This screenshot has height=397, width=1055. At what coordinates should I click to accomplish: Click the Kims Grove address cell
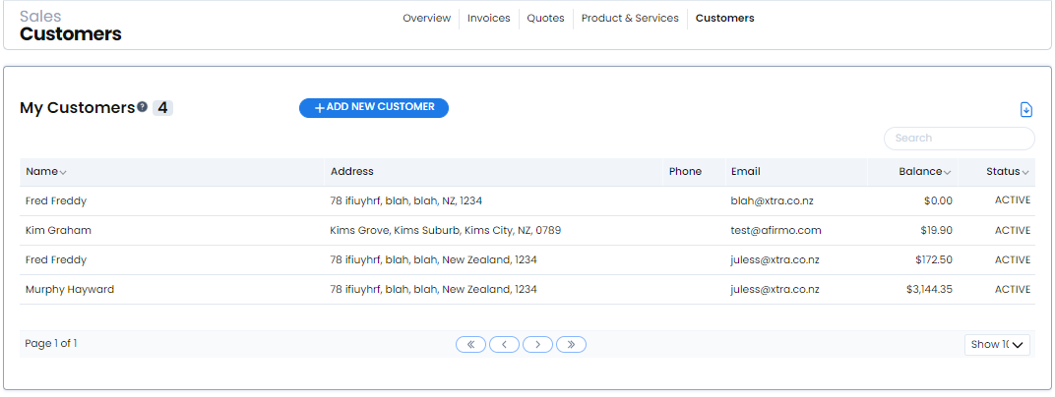pos(446,230)
